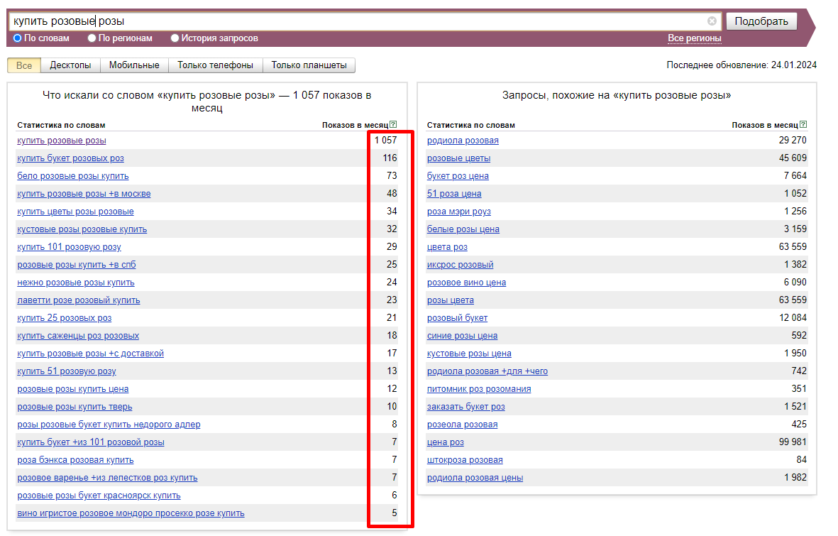This screenshot has height=536, width=838.
Task: Open link 'кустовые розы розовые купить'
Action: [x=82, y=229]
